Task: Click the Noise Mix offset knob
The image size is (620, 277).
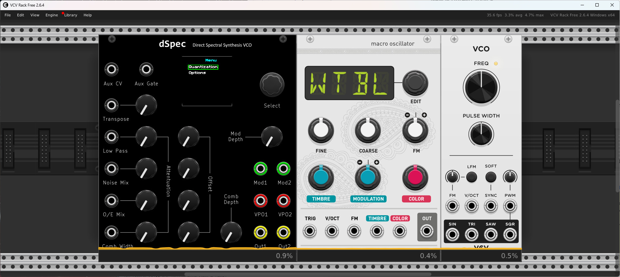Action: (189, 169)
